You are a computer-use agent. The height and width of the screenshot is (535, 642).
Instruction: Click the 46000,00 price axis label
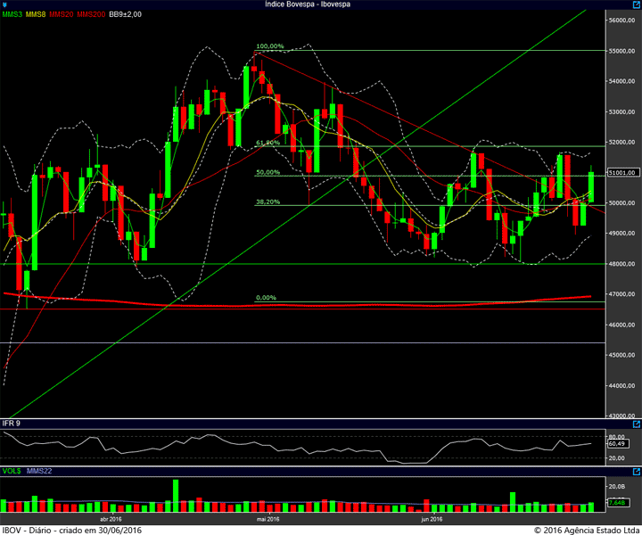(621, 325)
